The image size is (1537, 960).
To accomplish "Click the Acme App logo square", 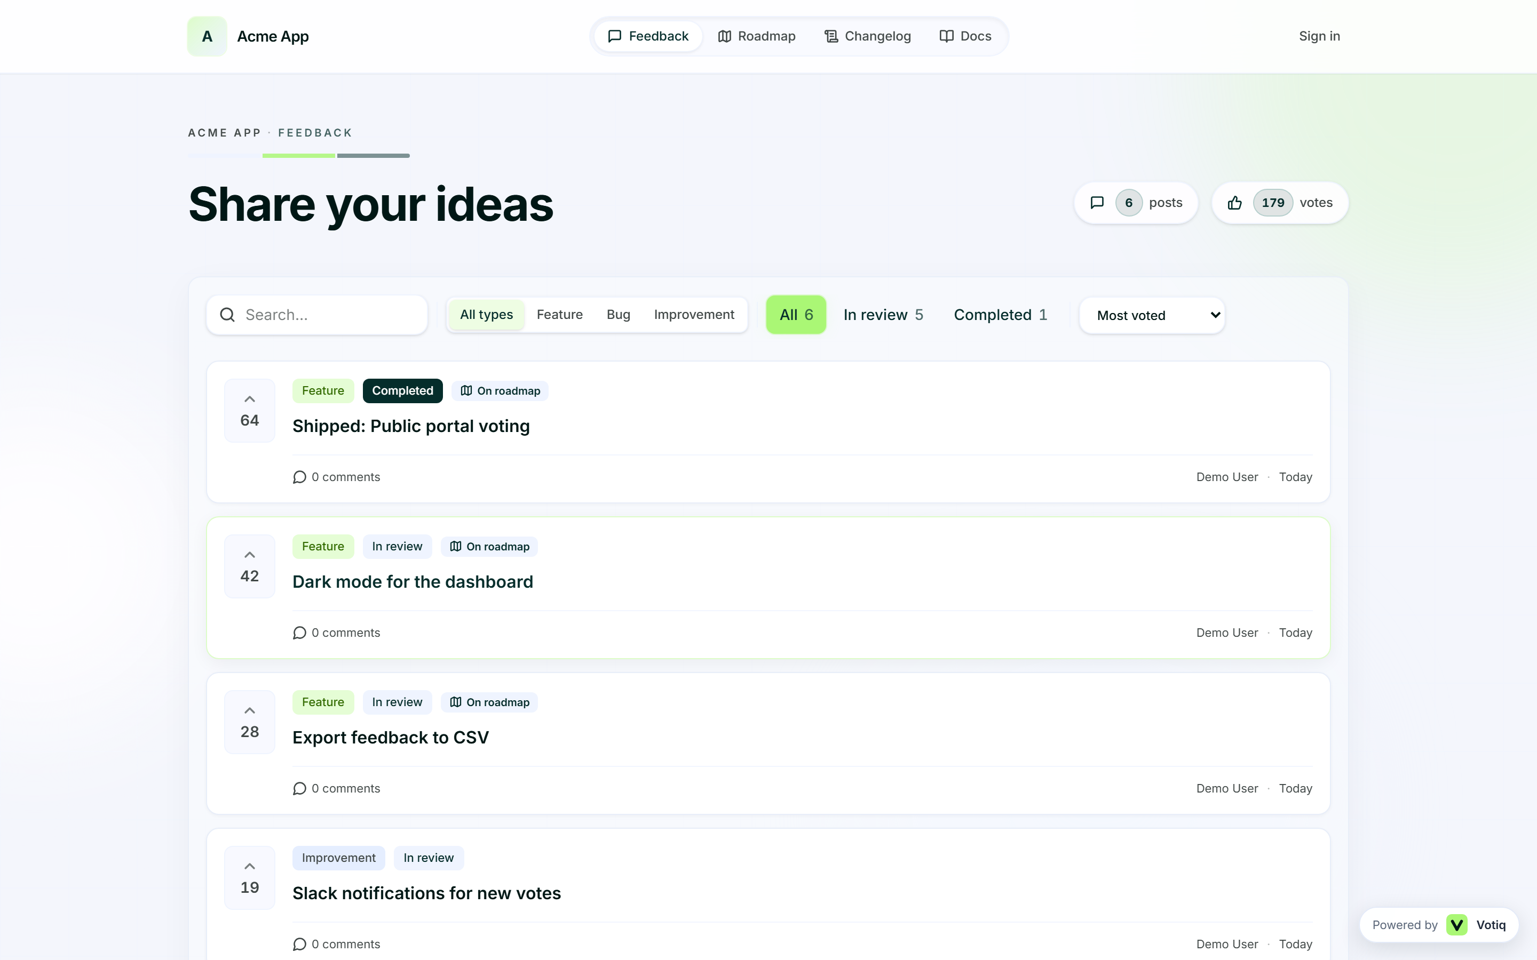I will click(x=207, y=36).
